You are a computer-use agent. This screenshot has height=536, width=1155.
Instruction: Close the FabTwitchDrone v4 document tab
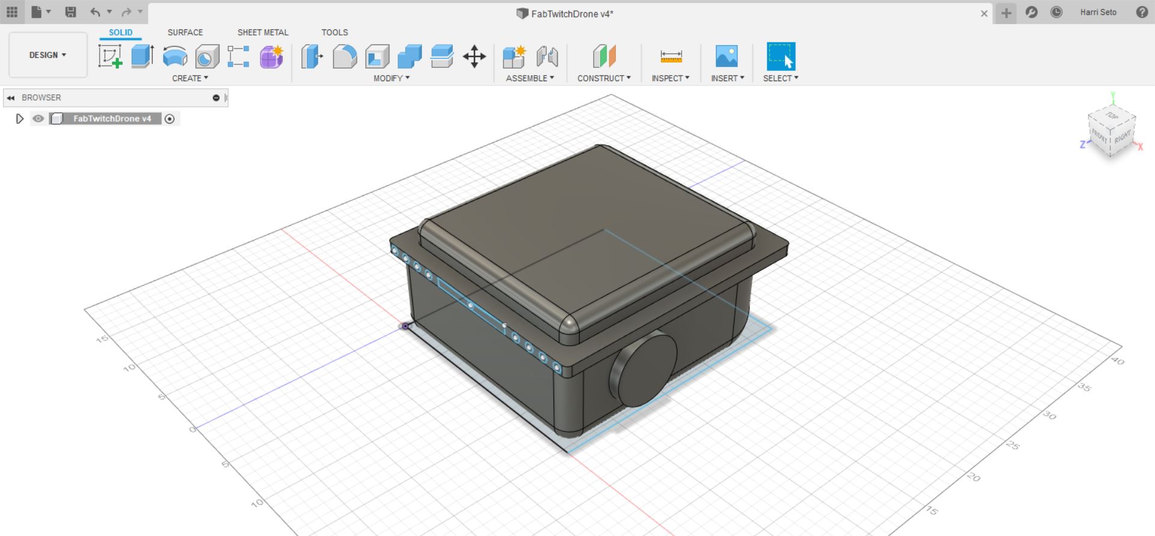(984, 13)
